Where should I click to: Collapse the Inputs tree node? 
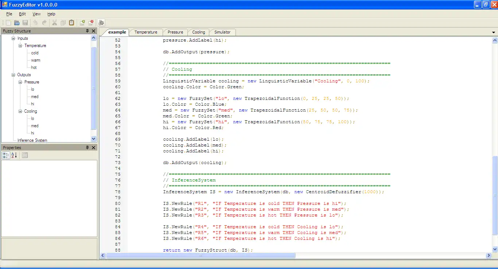(x=13, y=38)
